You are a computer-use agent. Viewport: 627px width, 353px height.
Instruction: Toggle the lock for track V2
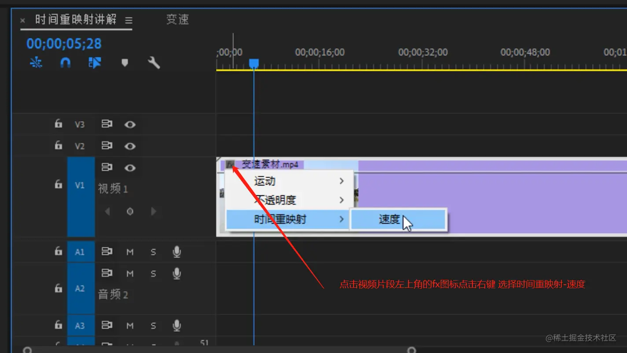pyautogui.click(x=59, y=145)
